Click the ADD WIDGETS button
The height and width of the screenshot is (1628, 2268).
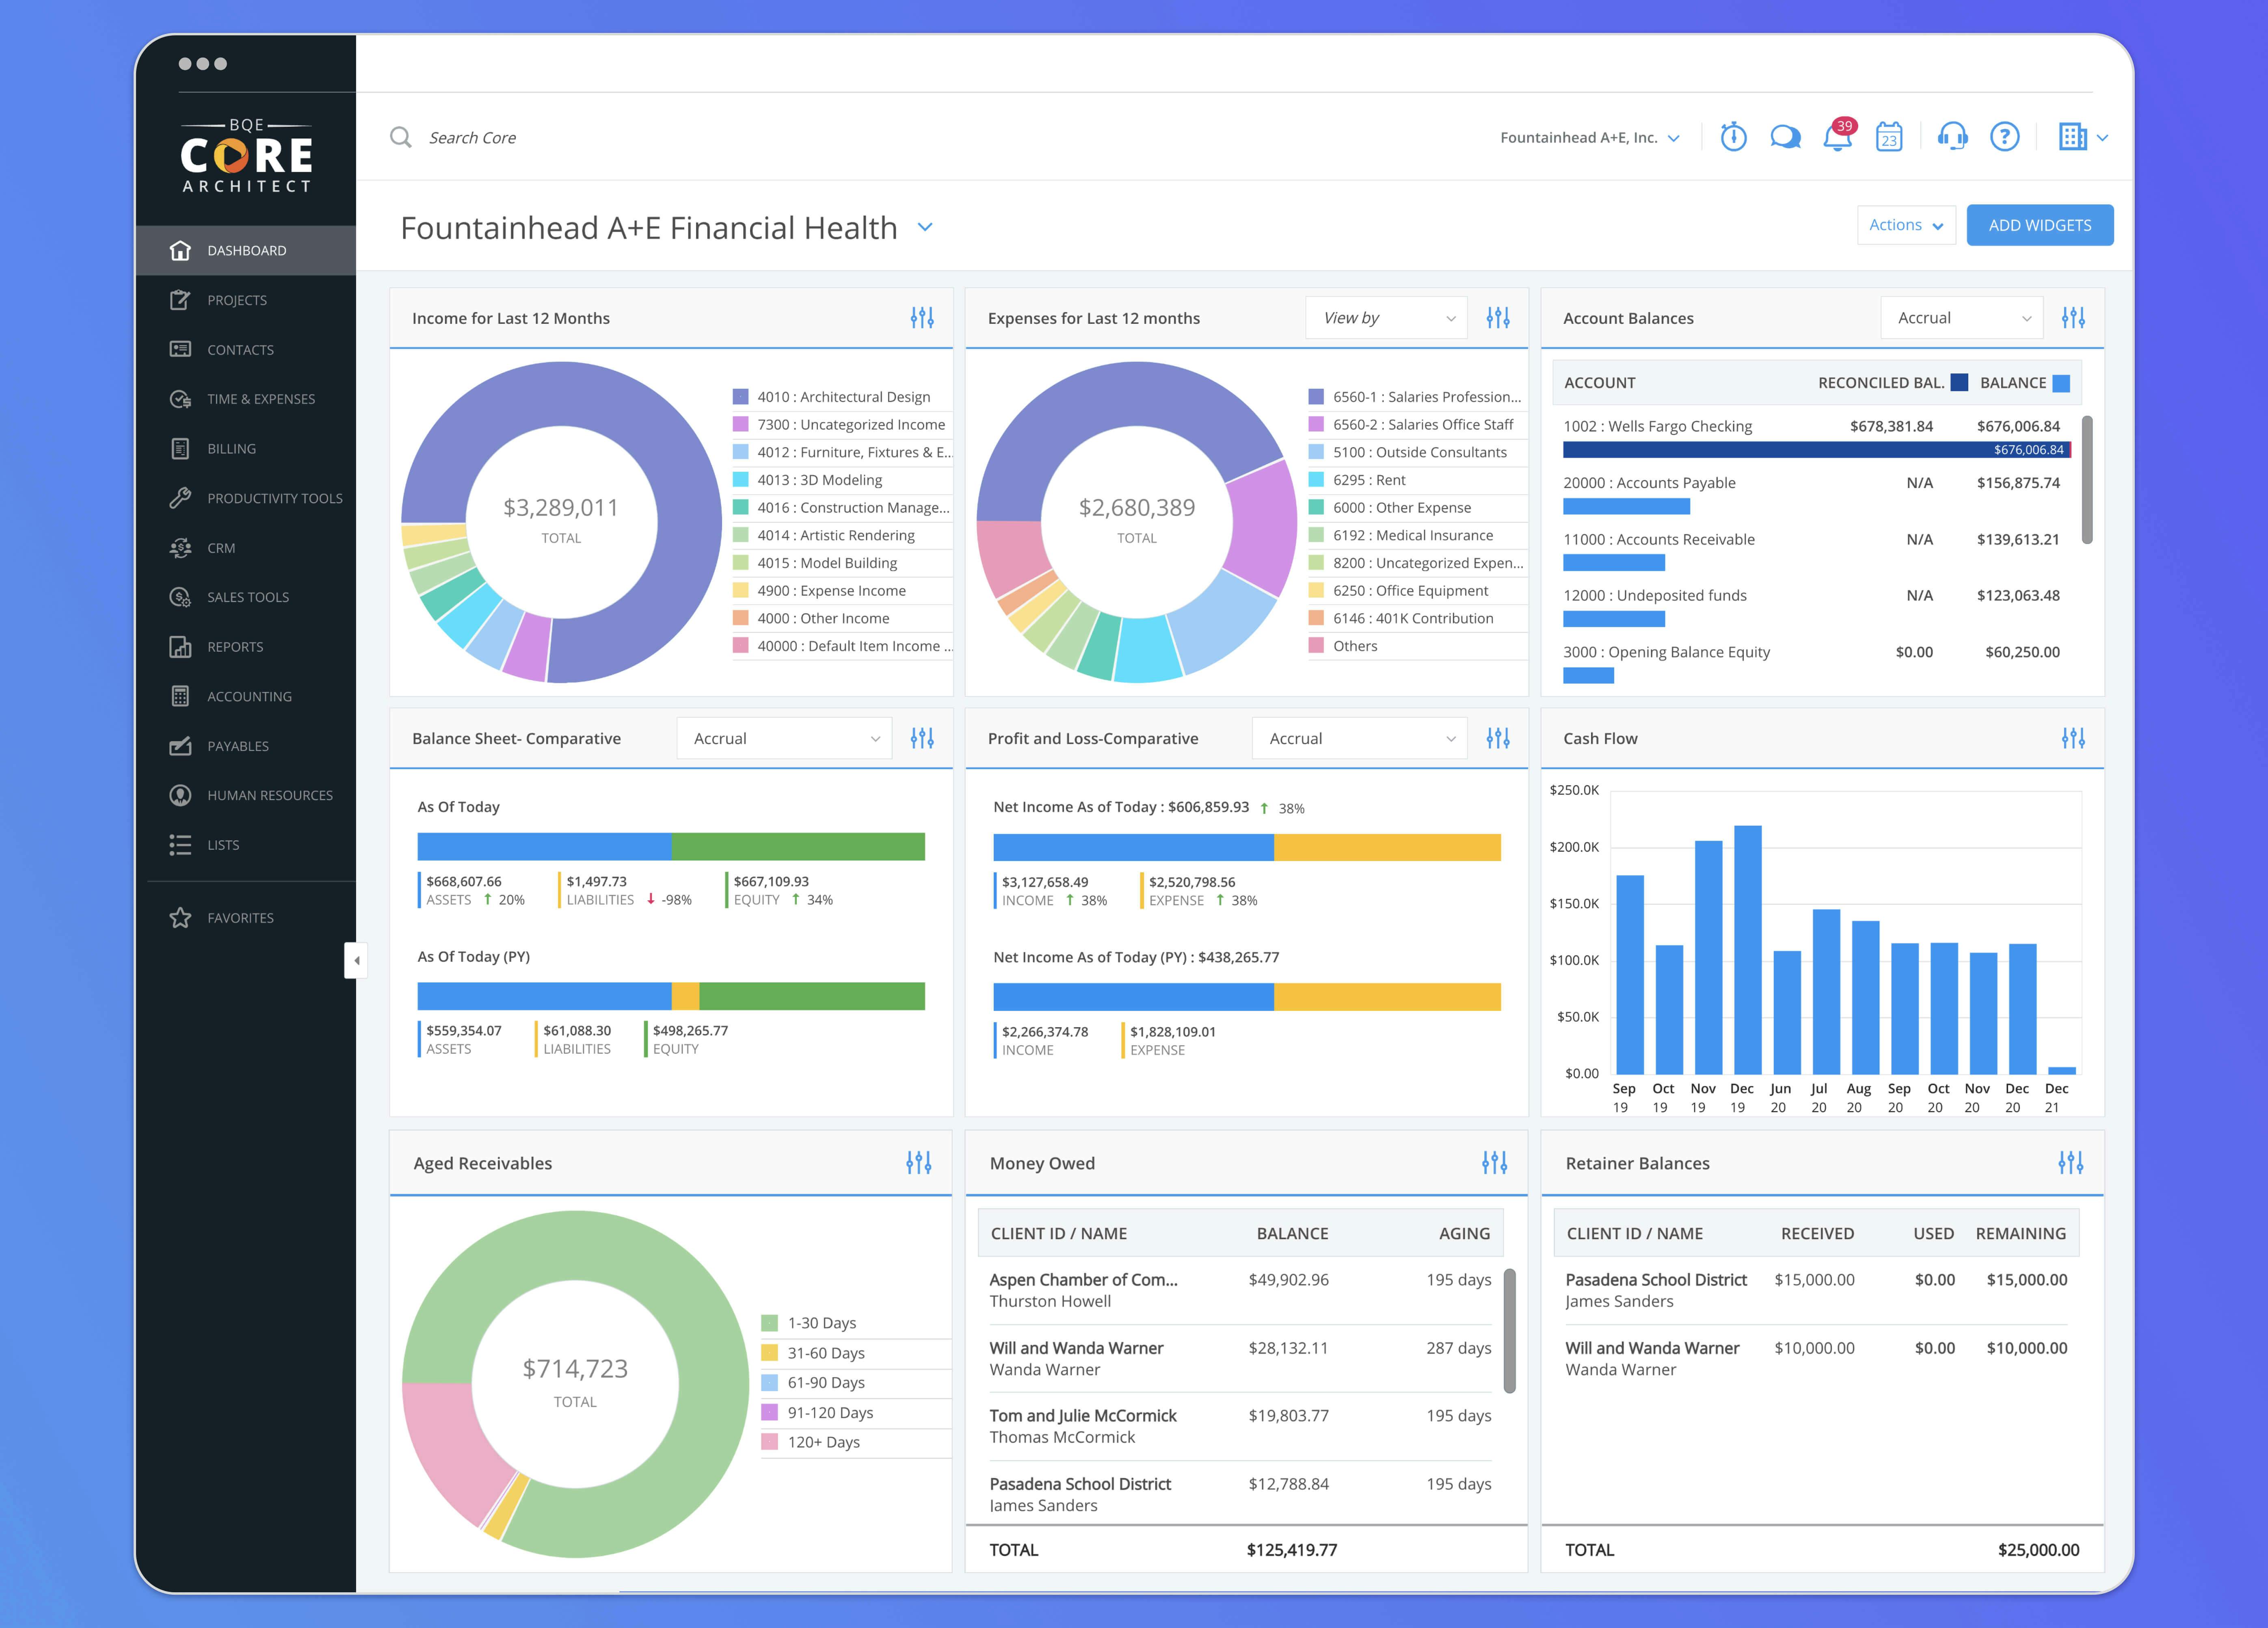click(x=2039, y=225)
